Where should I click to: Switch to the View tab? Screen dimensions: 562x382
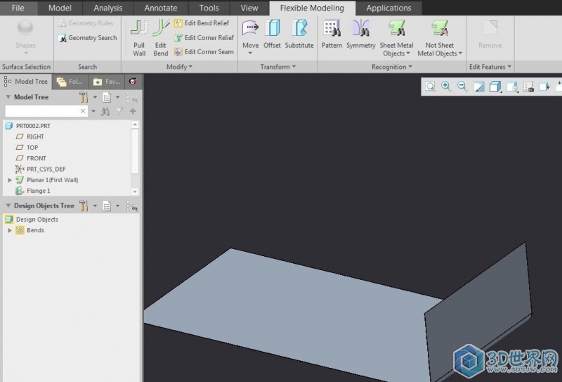click(249, 8)
